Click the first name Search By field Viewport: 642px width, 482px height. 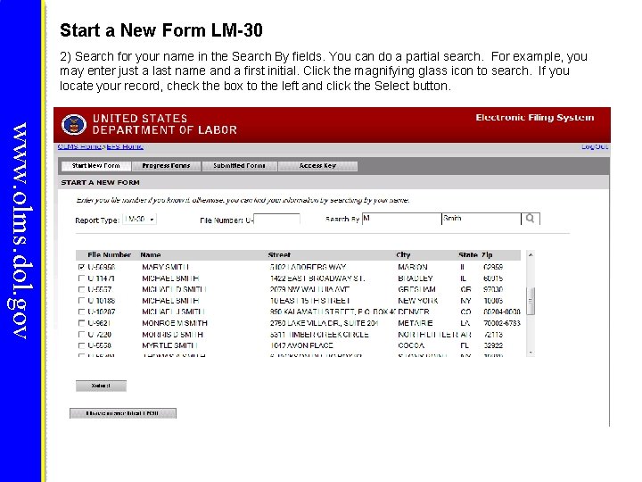click(401, 219)
